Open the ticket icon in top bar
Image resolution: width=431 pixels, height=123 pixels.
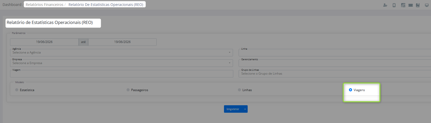point(410,5)
